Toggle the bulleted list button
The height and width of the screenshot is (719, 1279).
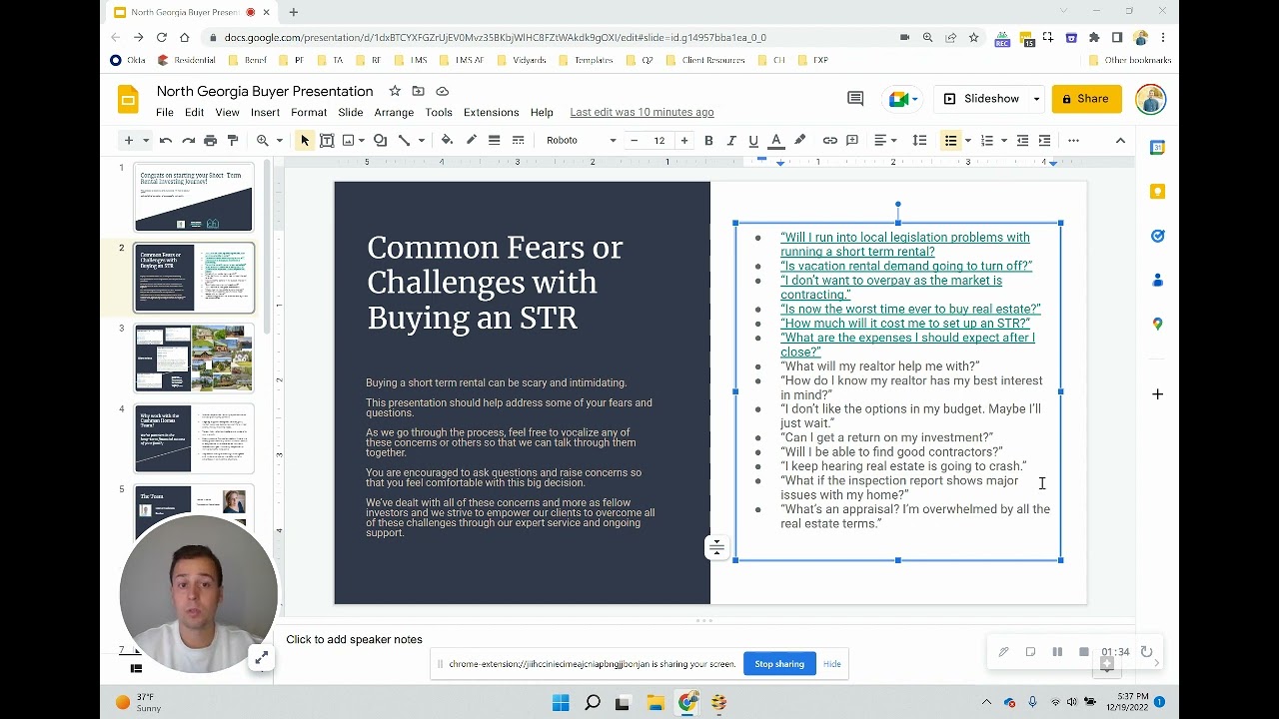pyautogui.click(x=951, y=141)
